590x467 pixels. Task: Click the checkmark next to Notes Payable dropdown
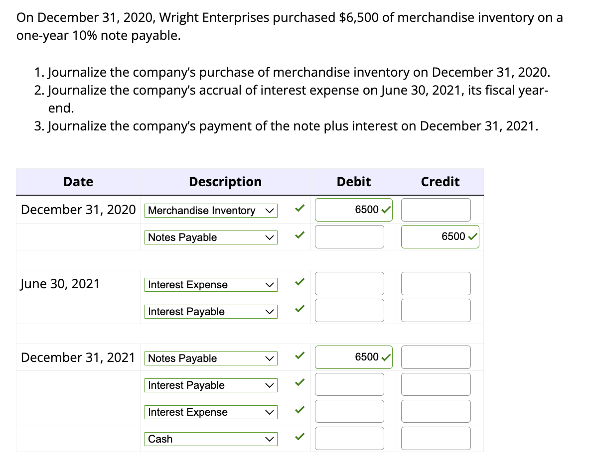pyautogui.click(x=299, y=235)
